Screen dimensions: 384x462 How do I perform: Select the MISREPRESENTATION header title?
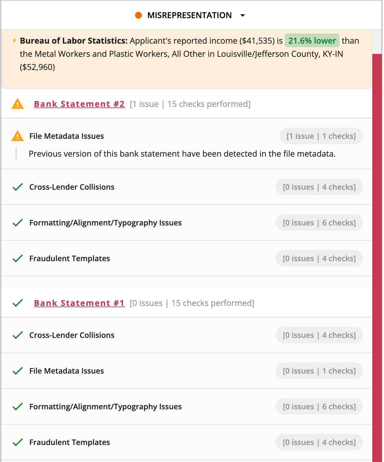[189, 15]
